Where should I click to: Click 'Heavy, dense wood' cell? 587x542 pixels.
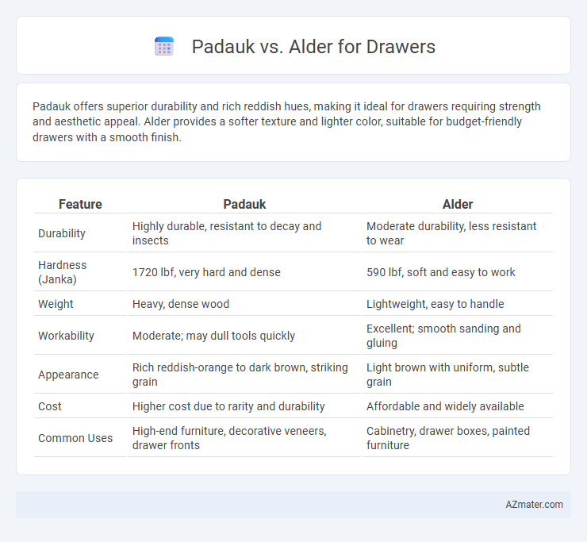point(180,304)
